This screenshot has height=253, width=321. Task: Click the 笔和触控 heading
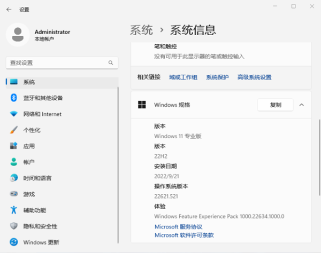click(x=165, y=46)
